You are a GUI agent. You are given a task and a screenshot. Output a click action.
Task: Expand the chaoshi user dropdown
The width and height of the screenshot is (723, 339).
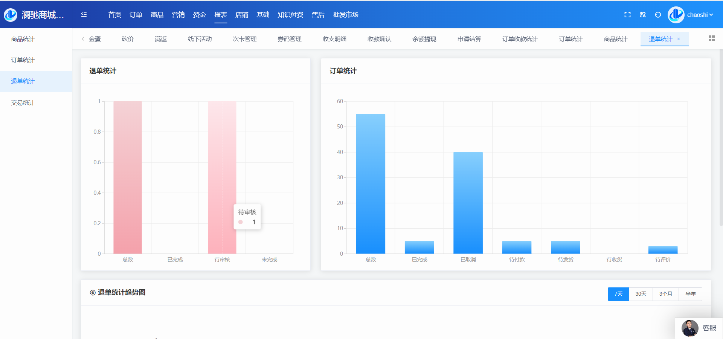pos(700,15)
